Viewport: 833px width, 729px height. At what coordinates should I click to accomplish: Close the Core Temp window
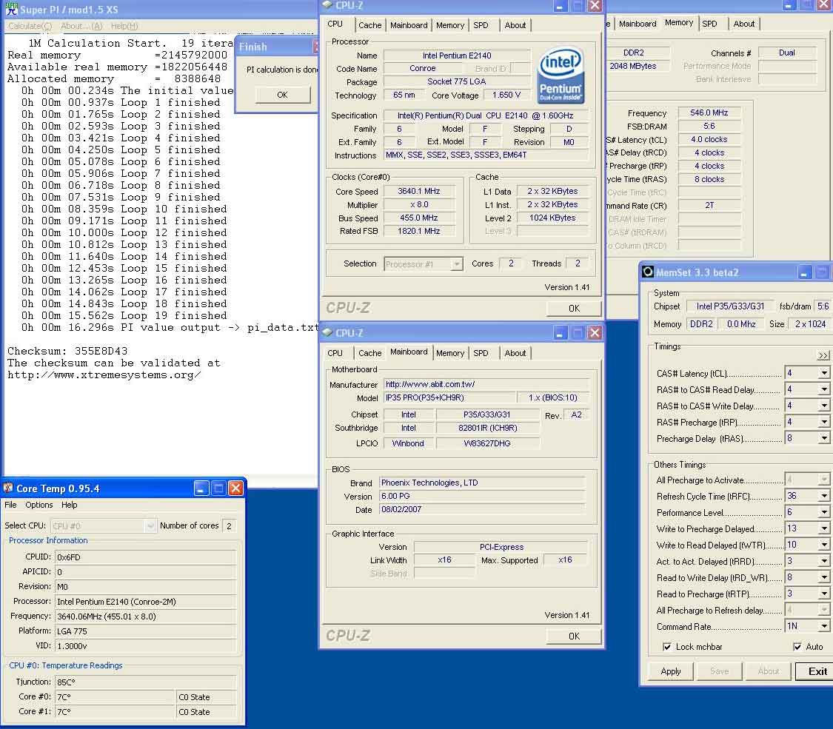[x=236, y=488]
